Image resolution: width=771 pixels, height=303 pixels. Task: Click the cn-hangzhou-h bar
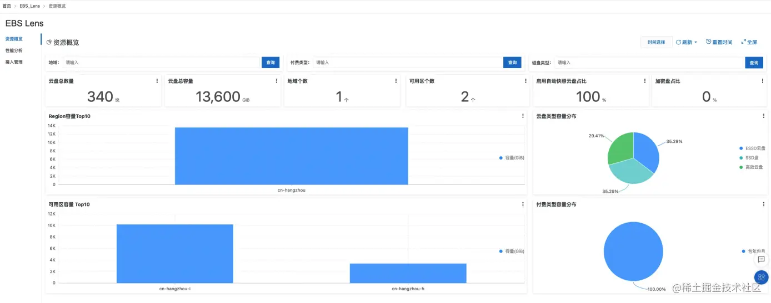point(408,273)
